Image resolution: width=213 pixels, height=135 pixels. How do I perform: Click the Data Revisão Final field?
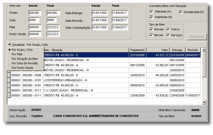120,20
